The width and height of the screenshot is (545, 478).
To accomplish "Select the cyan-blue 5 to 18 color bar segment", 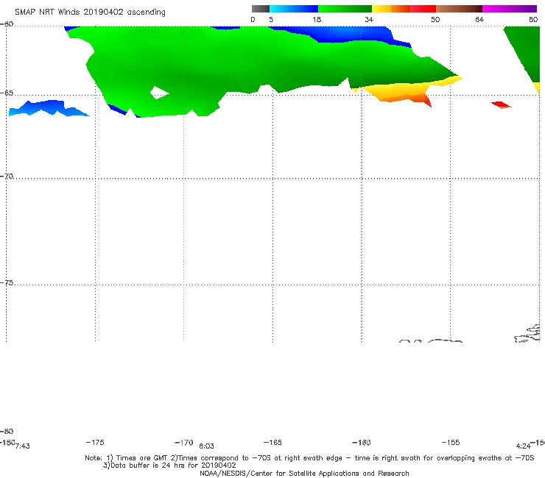I will (x=294, y=9).
